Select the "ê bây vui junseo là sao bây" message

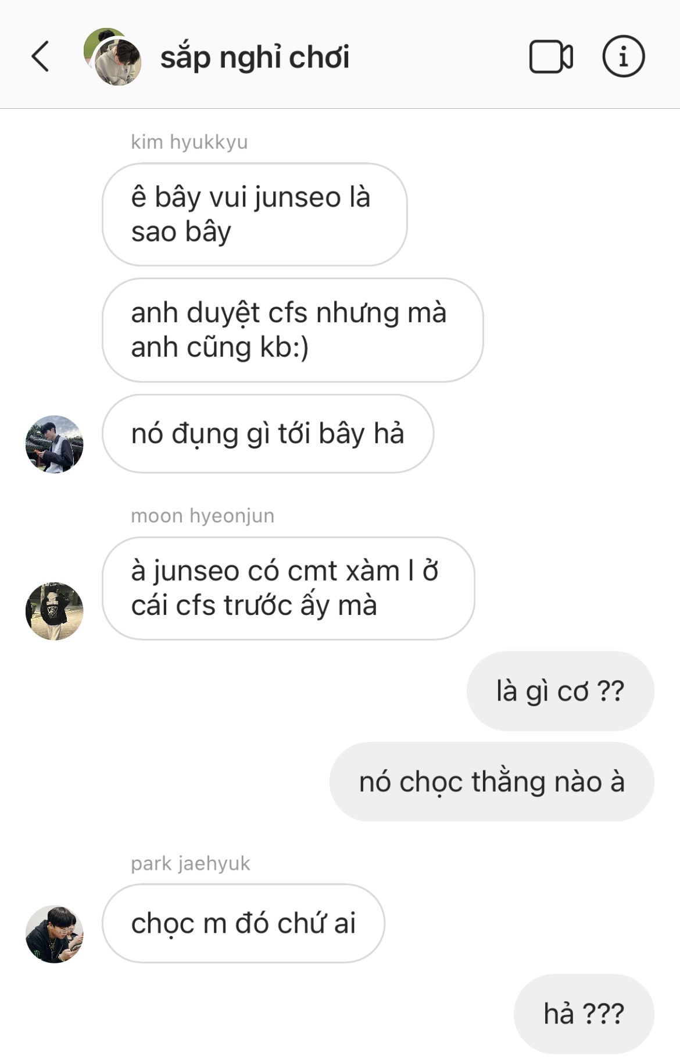(x=255, y=214)
